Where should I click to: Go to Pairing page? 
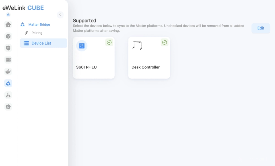point(37,33)
